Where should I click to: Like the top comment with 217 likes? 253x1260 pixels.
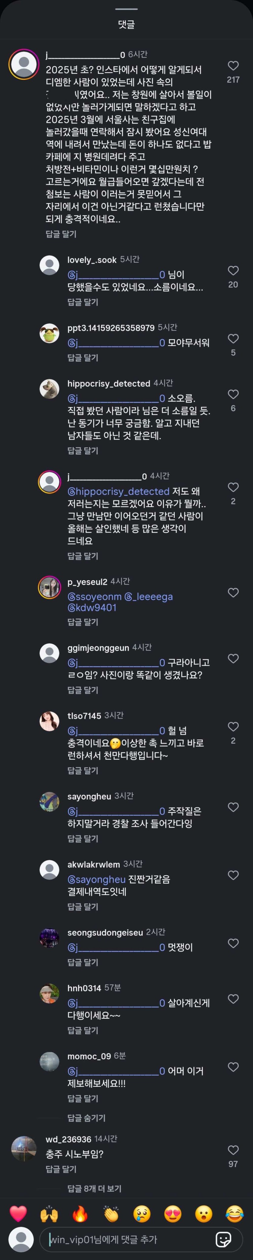point(234,66)
